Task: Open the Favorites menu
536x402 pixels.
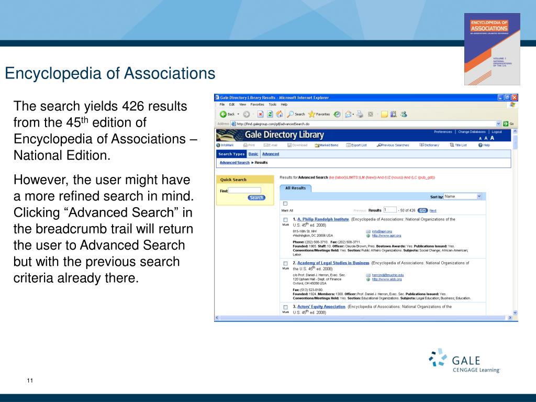Action: coord(257,105)
